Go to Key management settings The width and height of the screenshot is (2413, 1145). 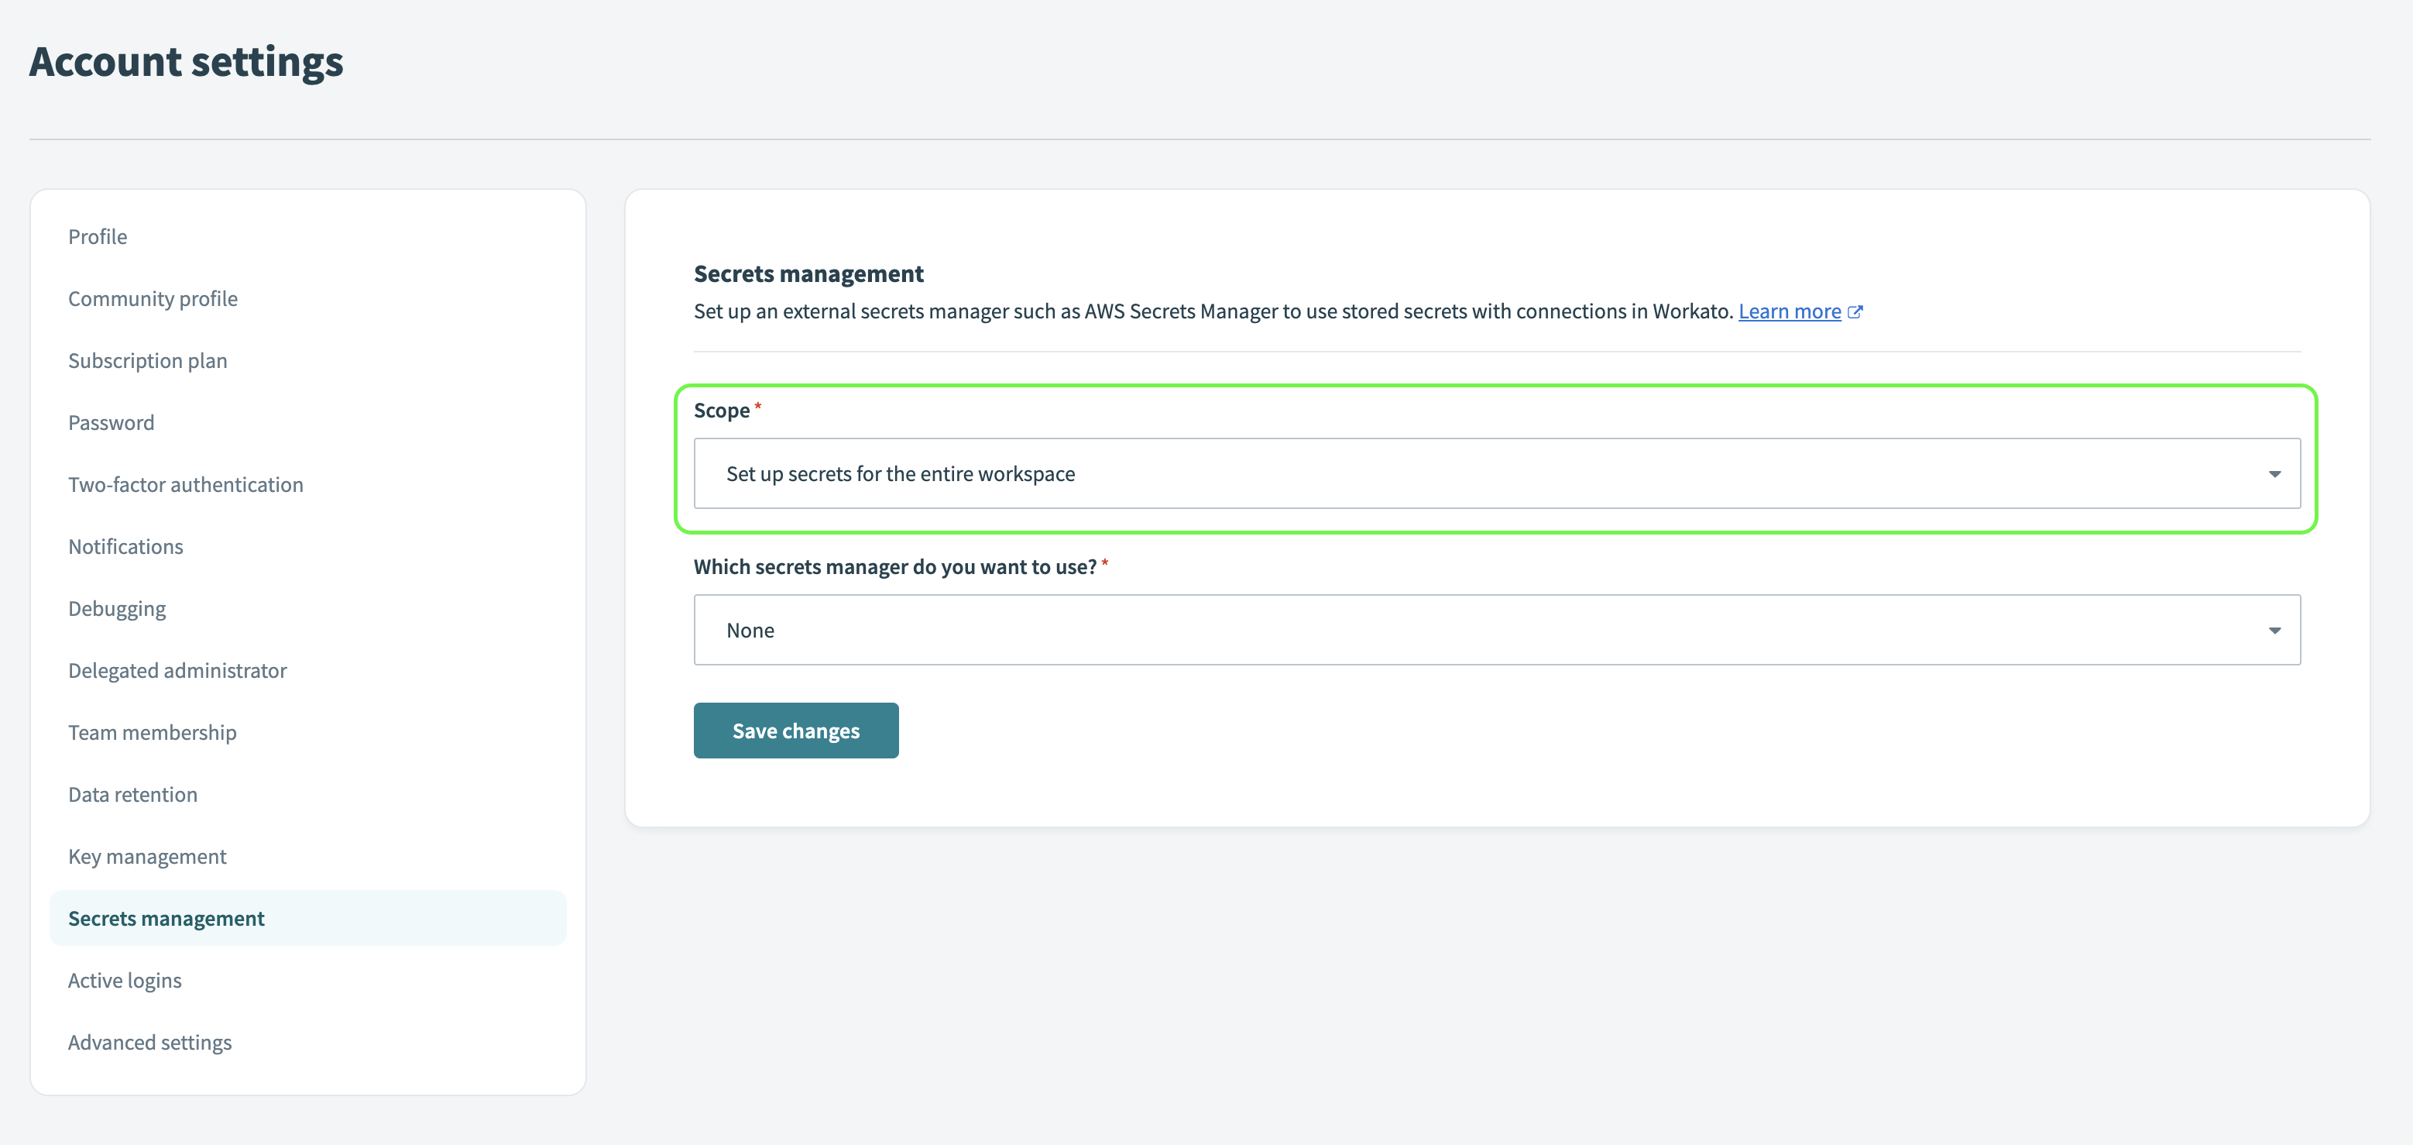tap(147, 855)
